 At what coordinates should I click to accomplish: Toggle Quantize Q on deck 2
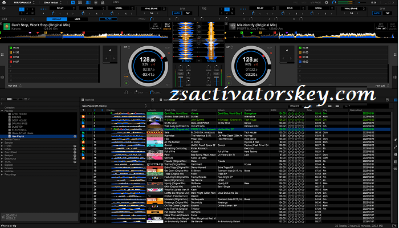pos(271,53)
